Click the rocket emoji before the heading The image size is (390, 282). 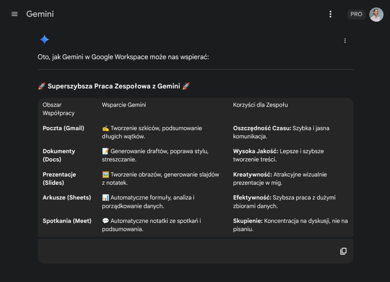pos(42,86)
